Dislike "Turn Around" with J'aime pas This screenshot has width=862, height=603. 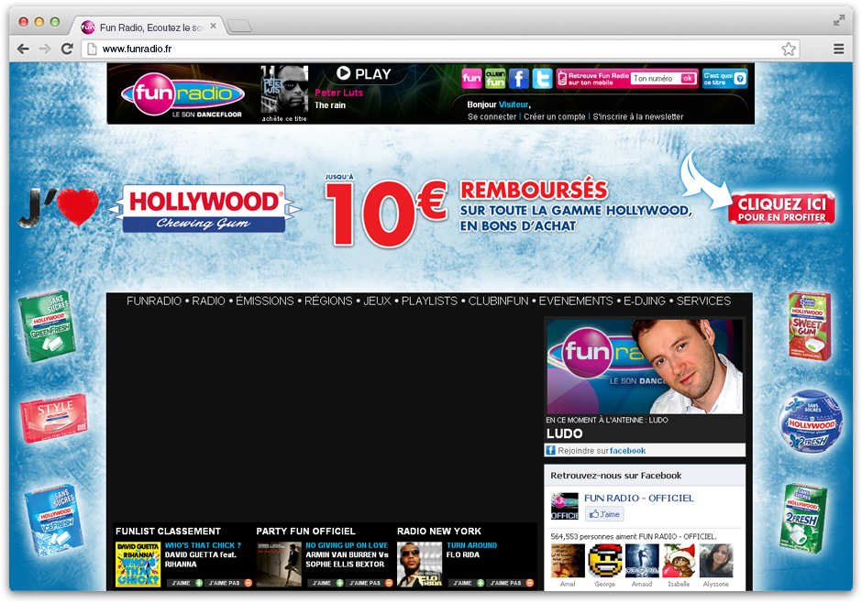point(510,582)
